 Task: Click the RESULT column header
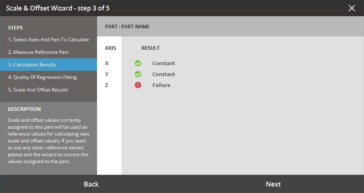pyautogui.click(x=150, y=48)
